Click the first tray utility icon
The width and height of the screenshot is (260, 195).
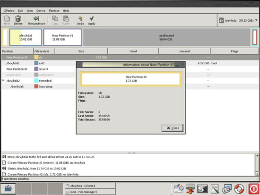tap(178, 189)
